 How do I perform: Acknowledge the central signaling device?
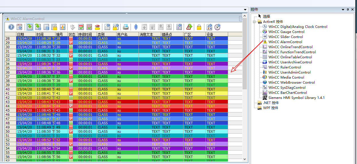pyautogui.click(x=73, y=27)
